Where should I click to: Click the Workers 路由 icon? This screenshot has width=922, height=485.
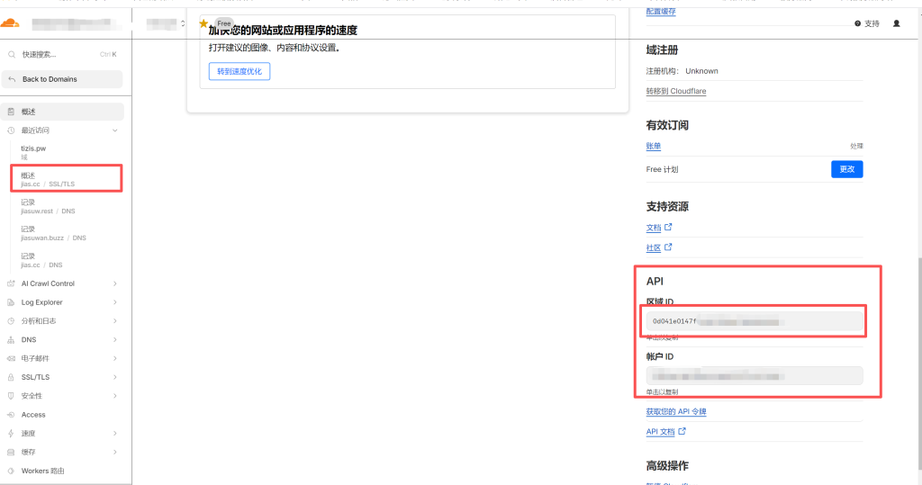pyautogui.click(x=11, y=471)
